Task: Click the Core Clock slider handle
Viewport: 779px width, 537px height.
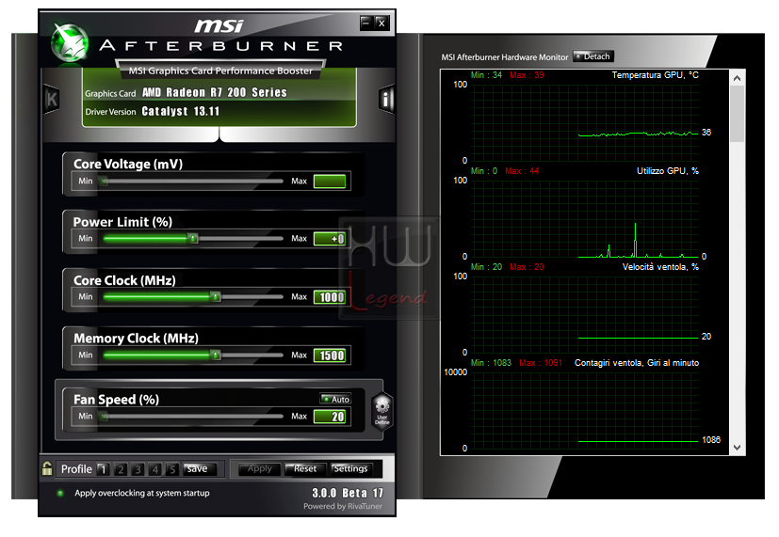Action: pyautogui.click(x=215, y=296)
